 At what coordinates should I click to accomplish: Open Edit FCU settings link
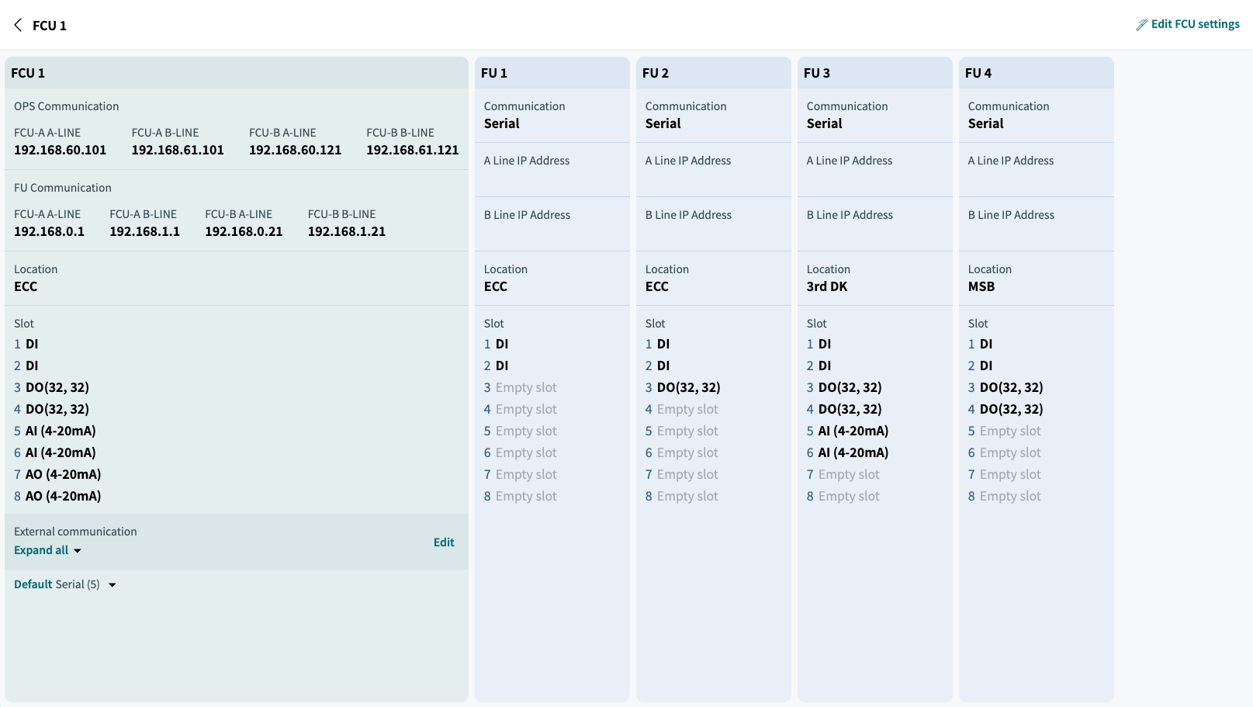pyautogui.click(x=1195, y=24)
